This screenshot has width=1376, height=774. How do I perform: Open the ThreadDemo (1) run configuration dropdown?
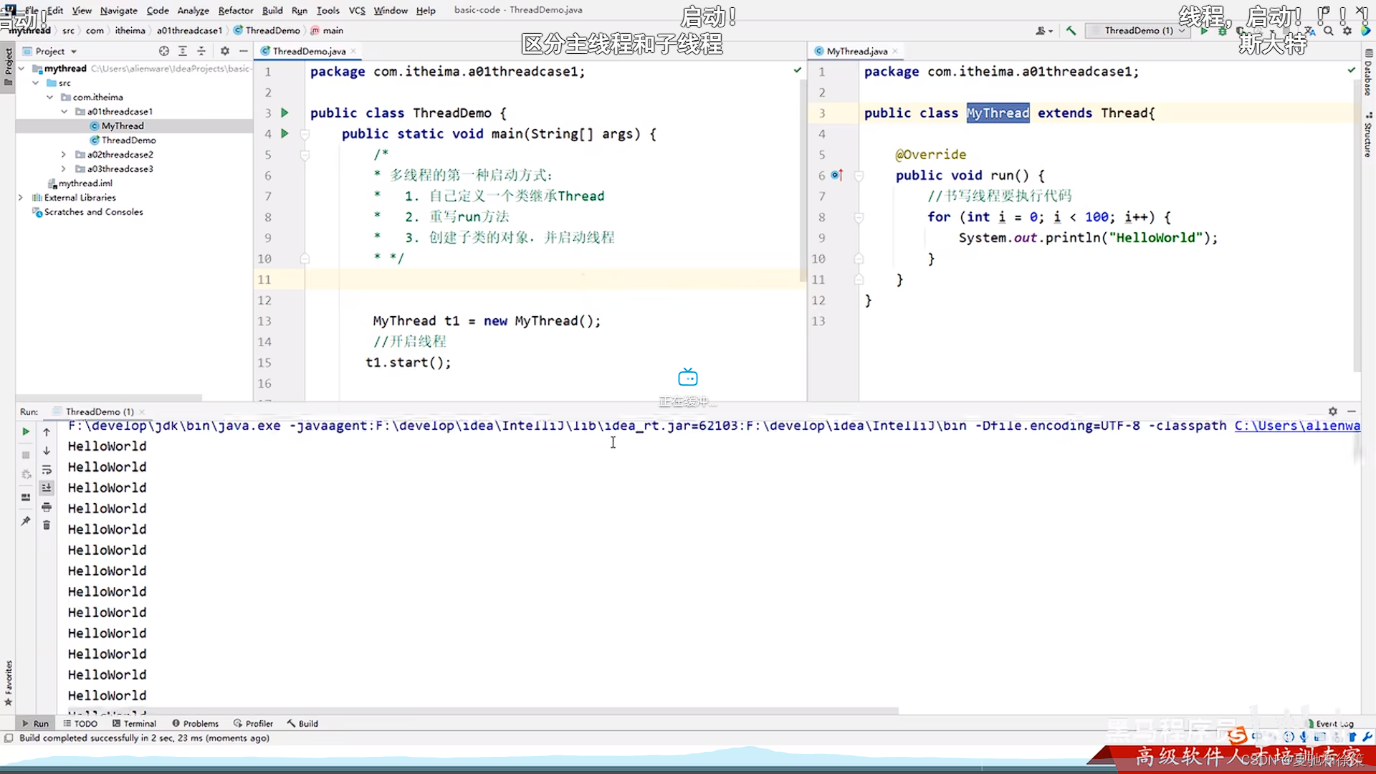[1139, 31]
